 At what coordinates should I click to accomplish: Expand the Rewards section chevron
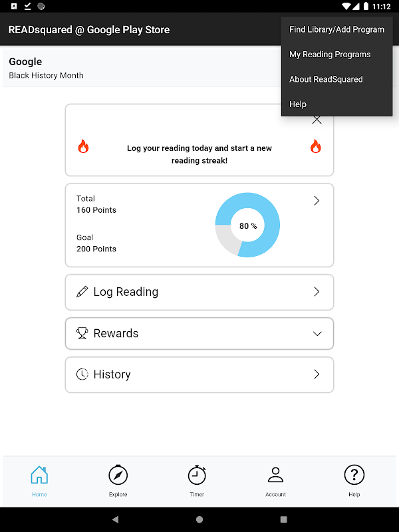(x=317, y=333)
